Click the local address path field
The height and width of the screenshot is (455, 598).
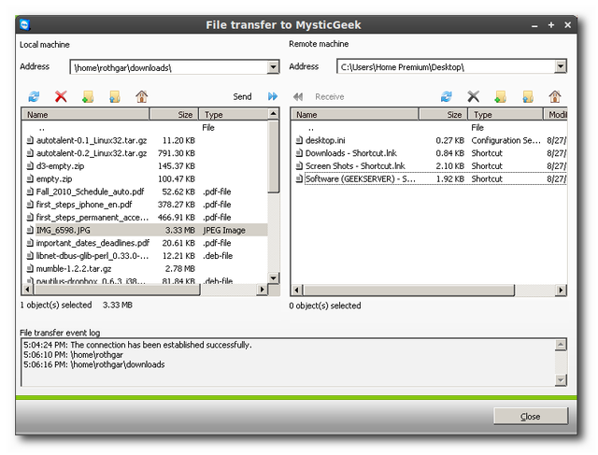(169, 67)
